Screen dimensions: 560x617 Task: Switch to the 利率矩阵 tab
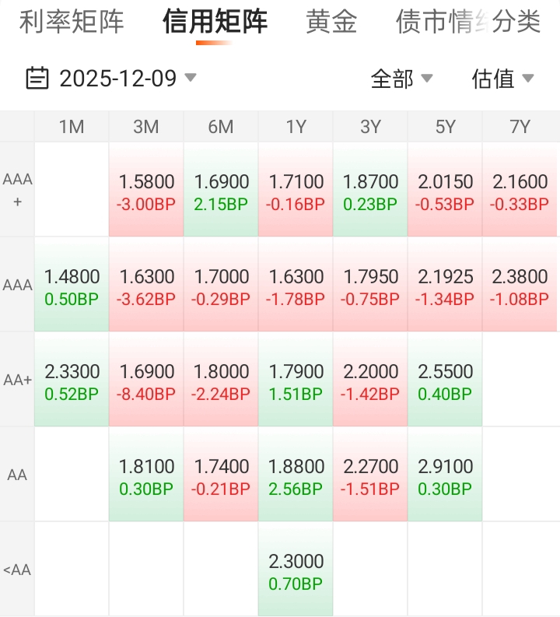click(x=72, y=22)
